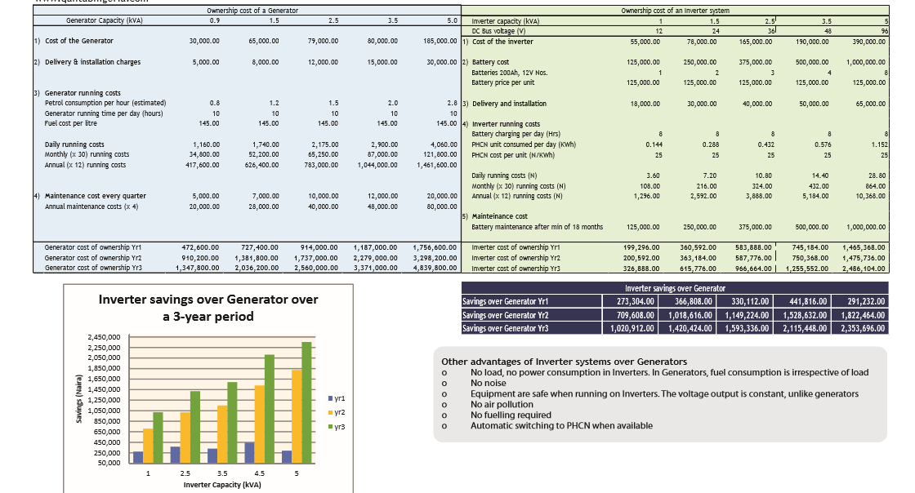Select the yr2 orange legend swatch
Screen dimensions: 915x493
[x=330, y=412]
